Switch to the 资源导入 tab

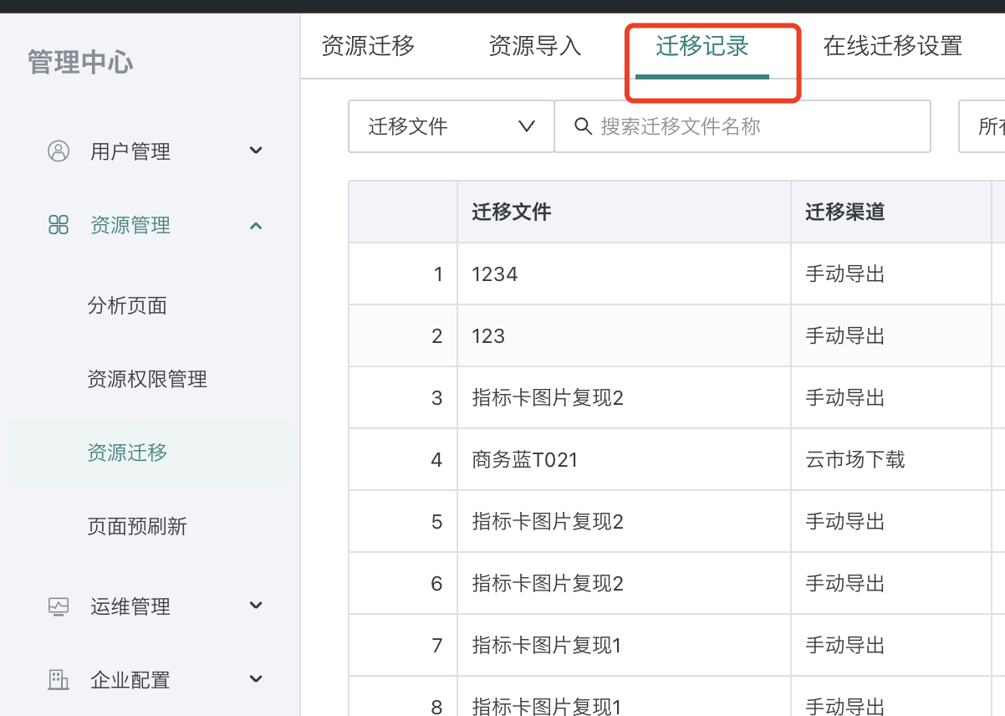coord(535,46)
